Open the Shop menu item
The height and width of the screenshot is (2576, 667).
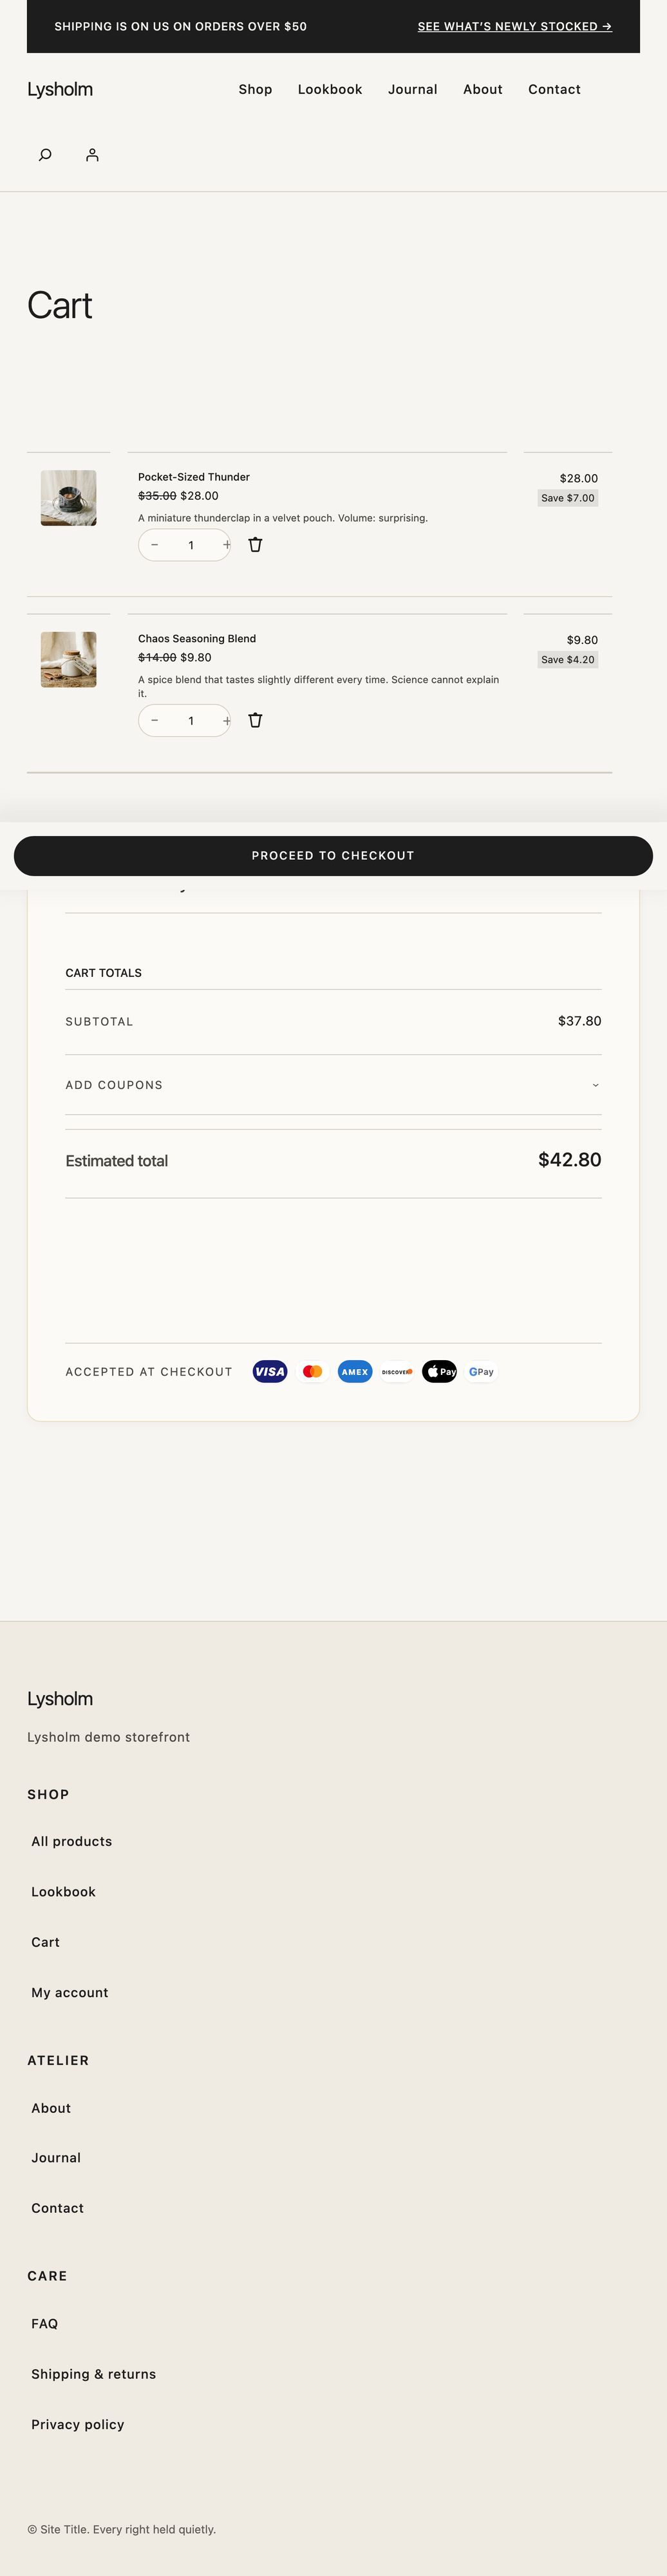(255, 90)
